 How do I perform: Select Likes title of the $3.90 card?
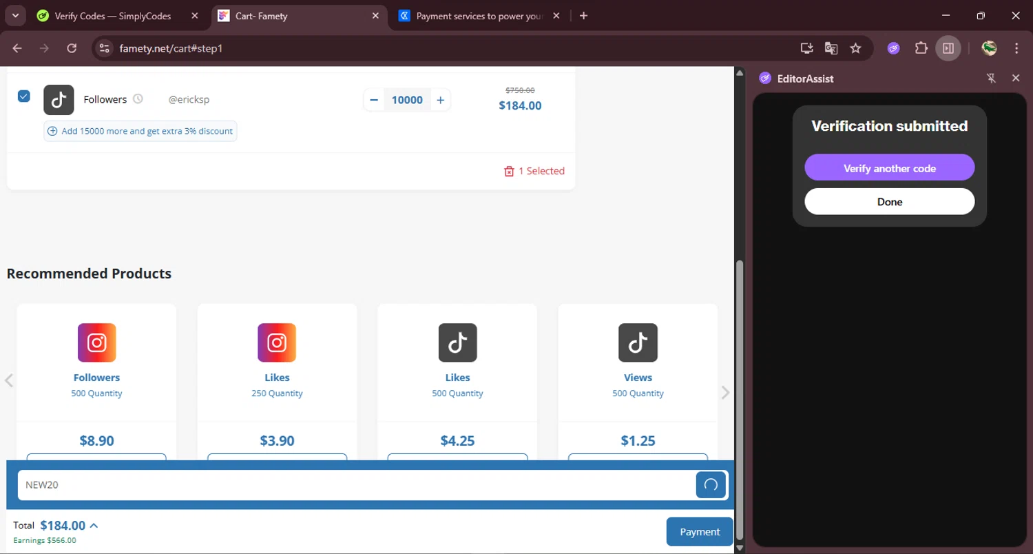pyautogui.click(x=277, y=378)
